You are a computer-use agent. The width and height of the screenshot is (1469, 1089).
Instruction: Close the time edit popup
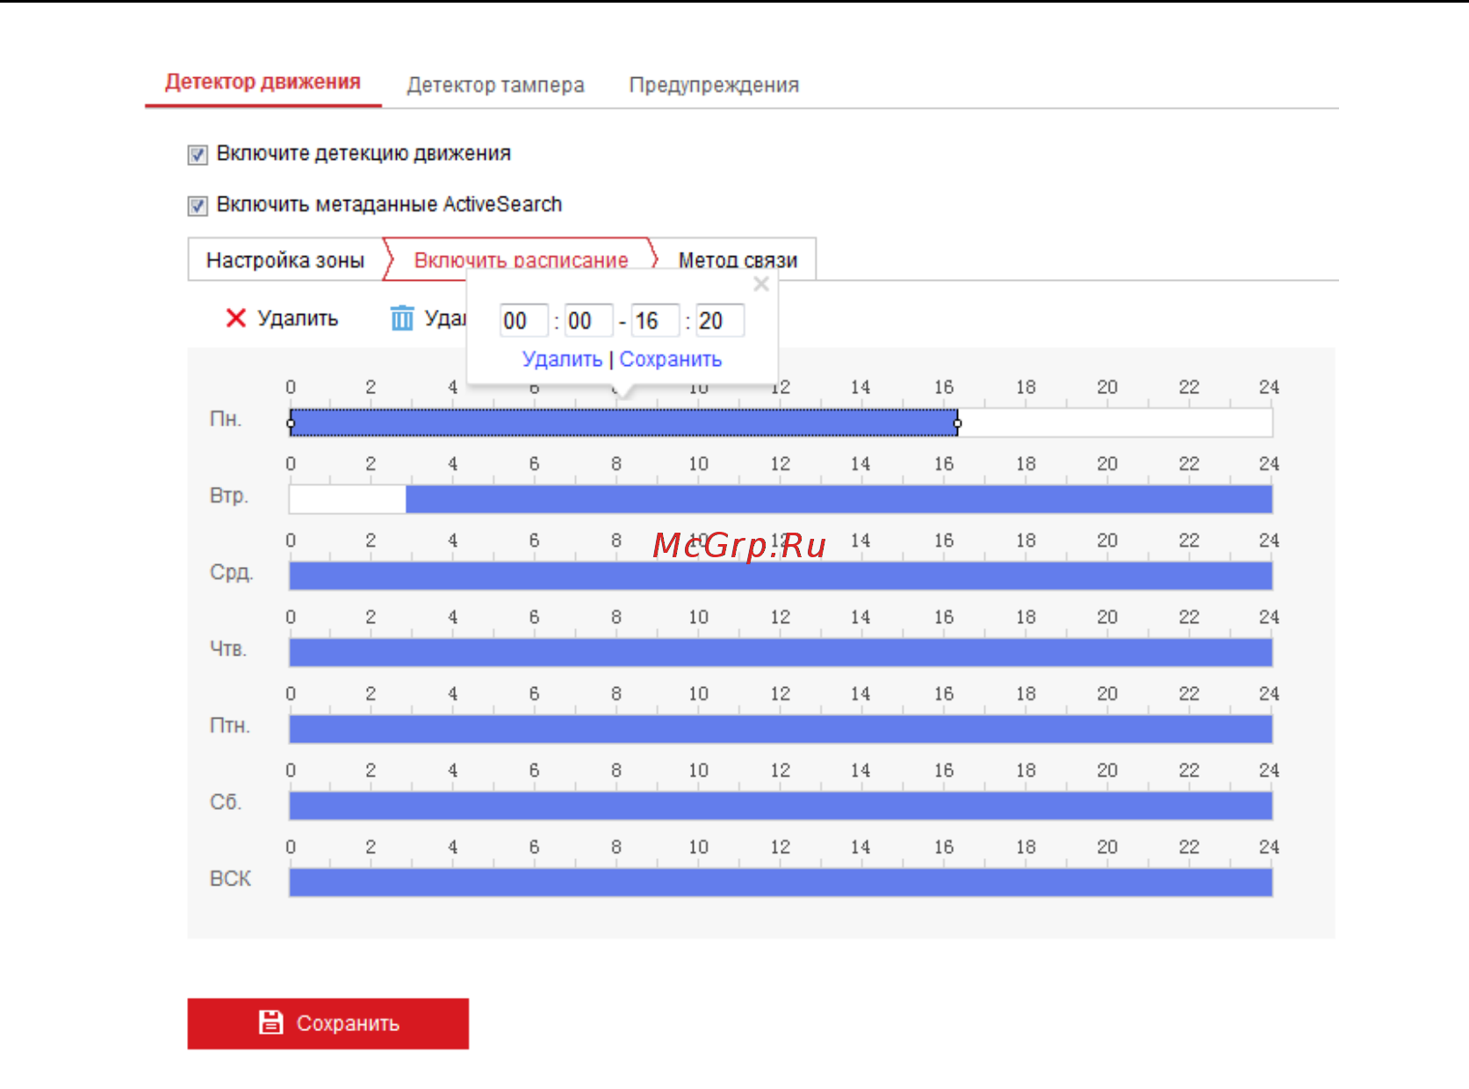pos(761,284)
